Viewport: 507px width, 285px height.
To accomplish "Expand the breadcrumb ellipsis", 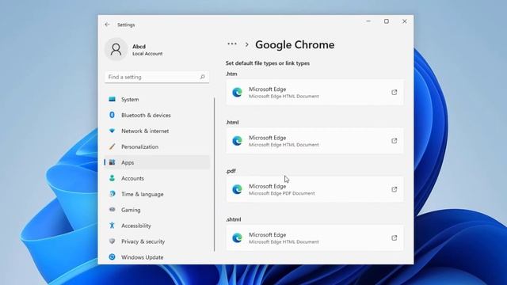I will click(x=232, y=44).
